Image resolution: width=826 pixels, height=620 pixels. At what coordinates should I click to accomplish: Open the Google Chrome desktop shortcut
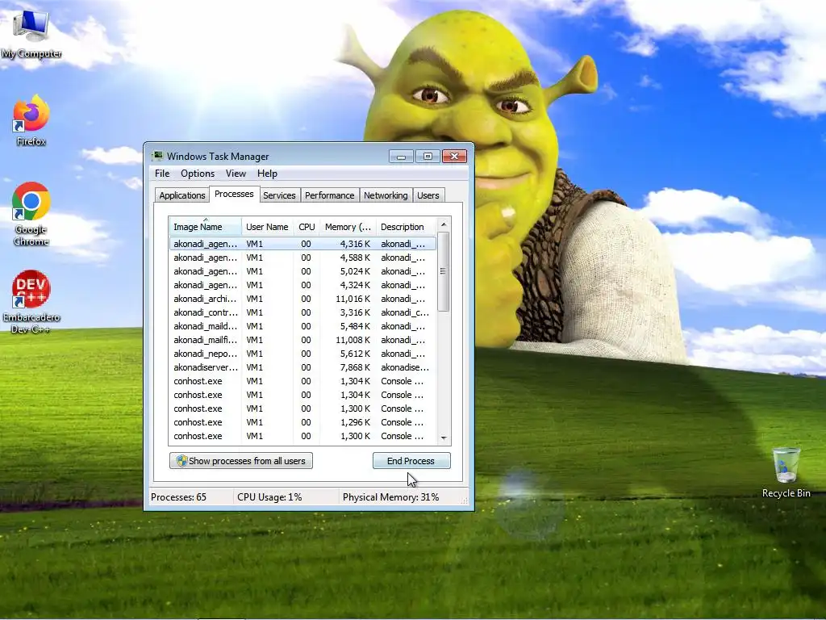pyautogui.click(x=31, y=215)
